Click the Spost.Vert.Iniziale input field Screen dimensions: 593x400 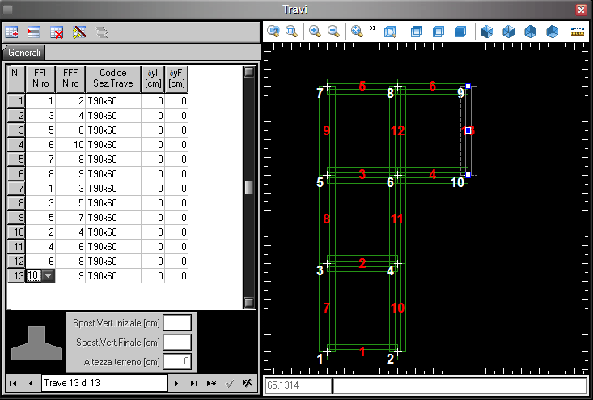177,322
